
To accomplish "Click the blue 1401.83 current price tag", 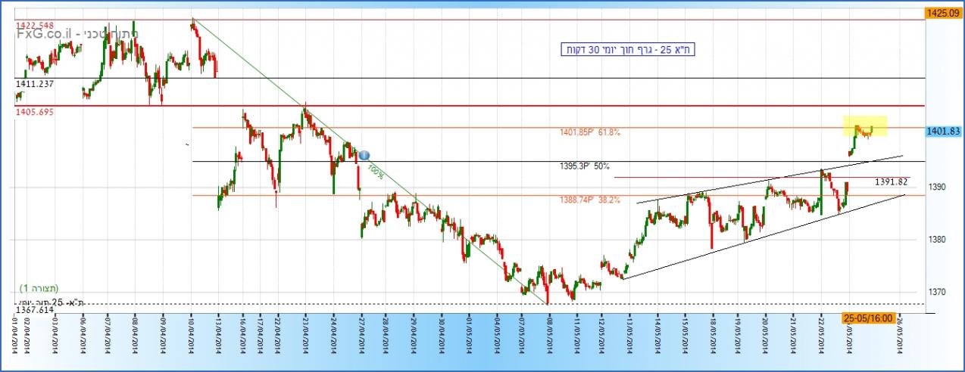I will 944,131.
